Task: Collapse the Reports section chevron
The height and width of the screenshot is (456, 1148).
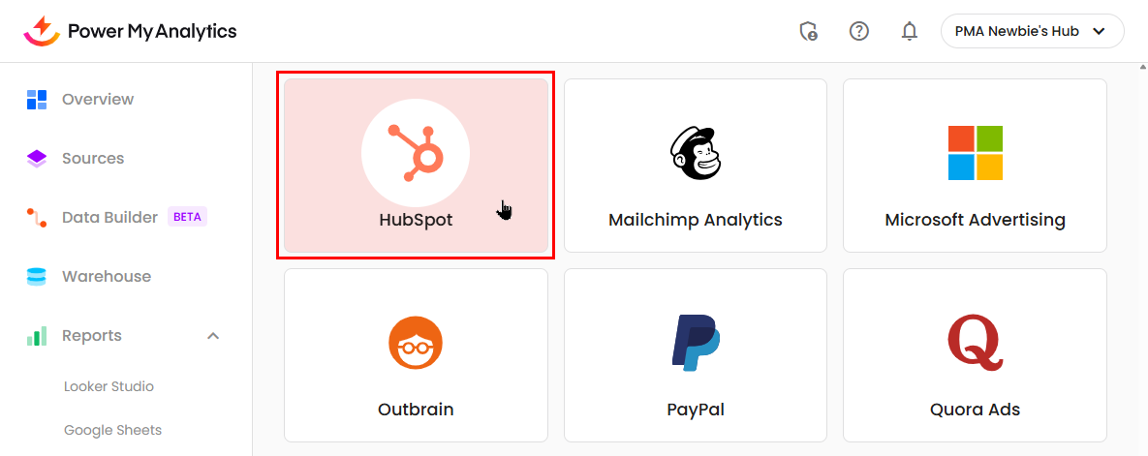Action: click(213, 336)
